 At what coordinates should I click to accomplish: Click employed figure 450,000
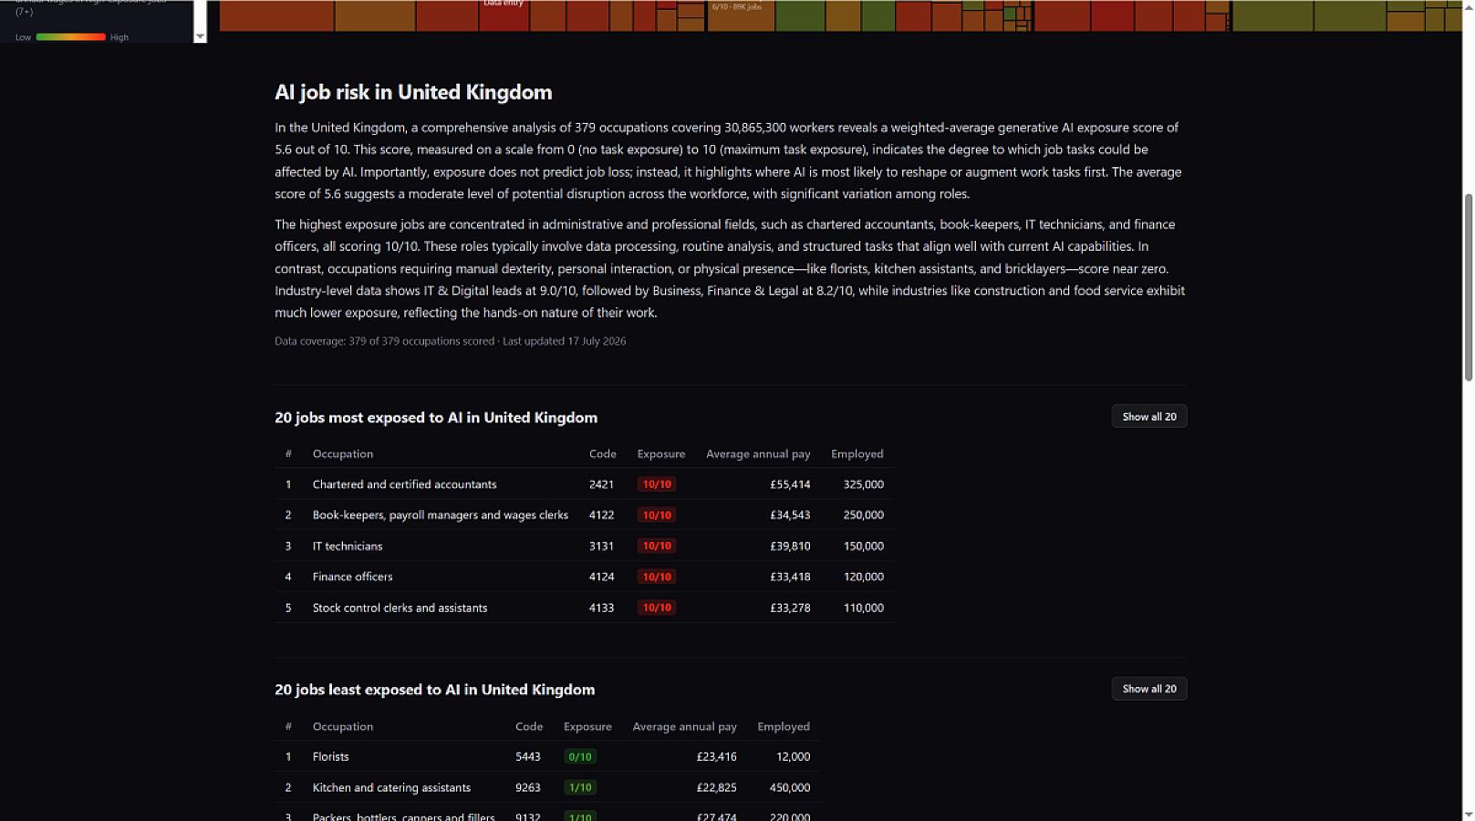pos(790,787)
